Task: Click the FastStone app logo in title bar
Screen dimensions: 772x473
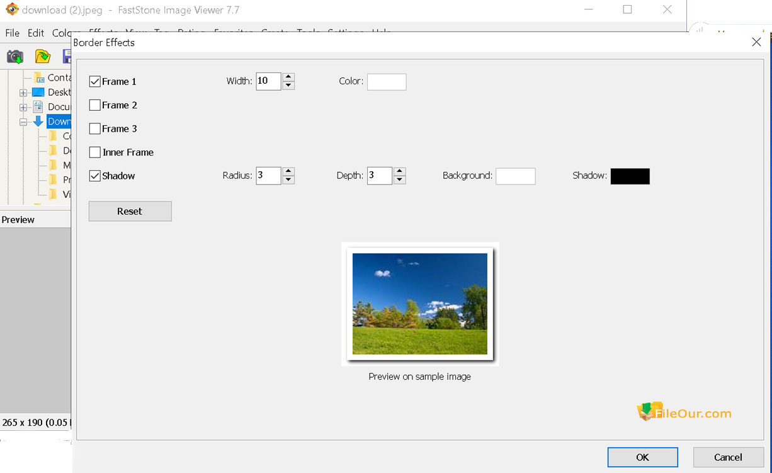Action: [x=11, y=9]
